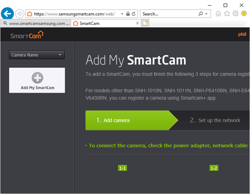Close the browser window
Viewport: 250px width, 194px height.
(241, 5)
